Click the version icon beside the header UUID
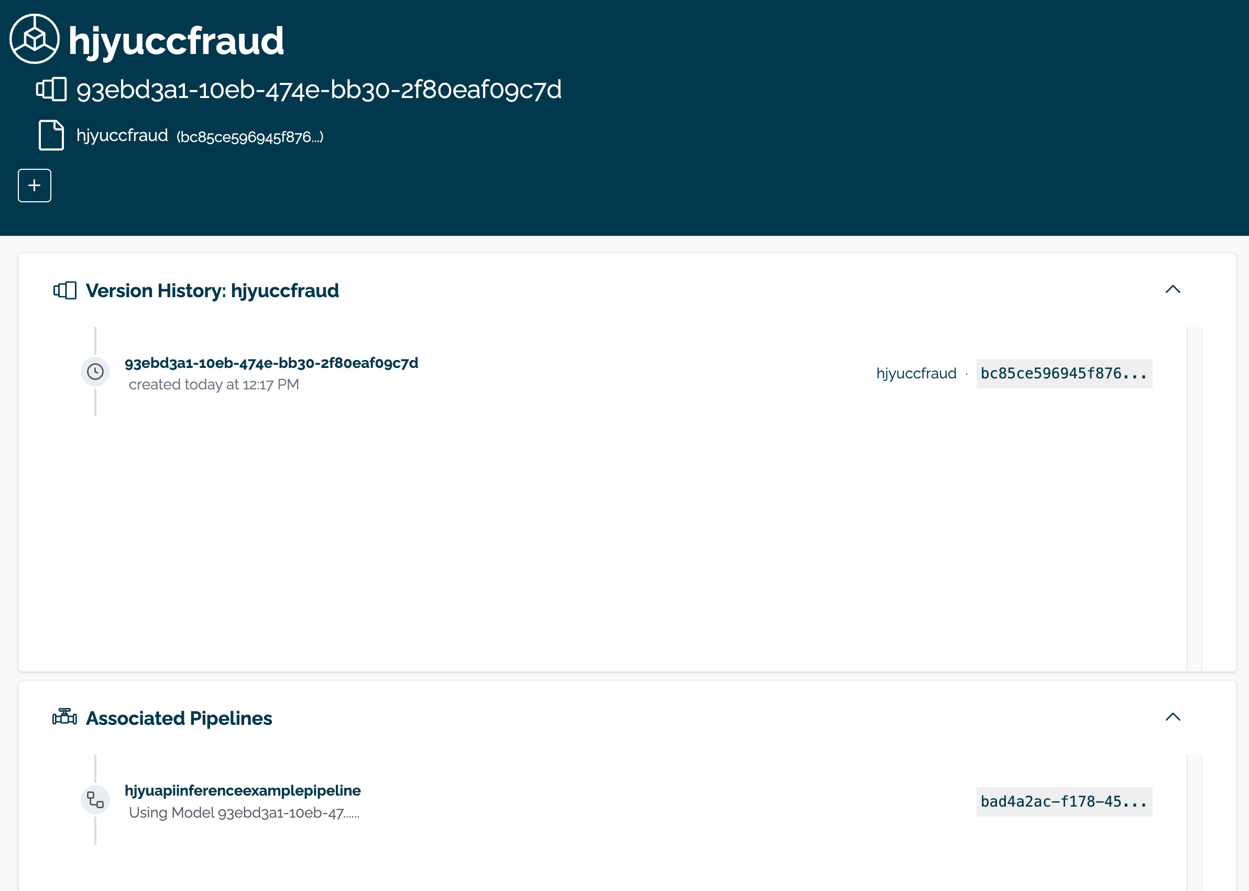Viewport: 1249px width, 891px height. [51, 89]
